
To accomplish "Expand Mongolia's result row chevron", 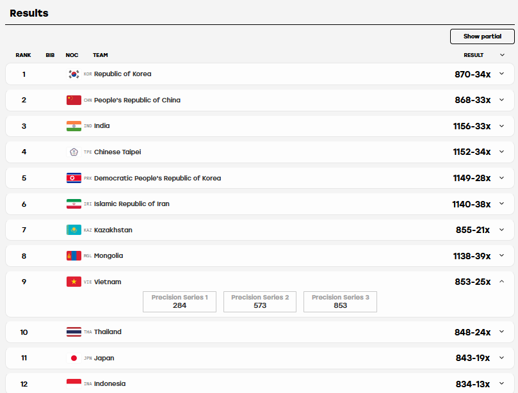I will [501, 255].
